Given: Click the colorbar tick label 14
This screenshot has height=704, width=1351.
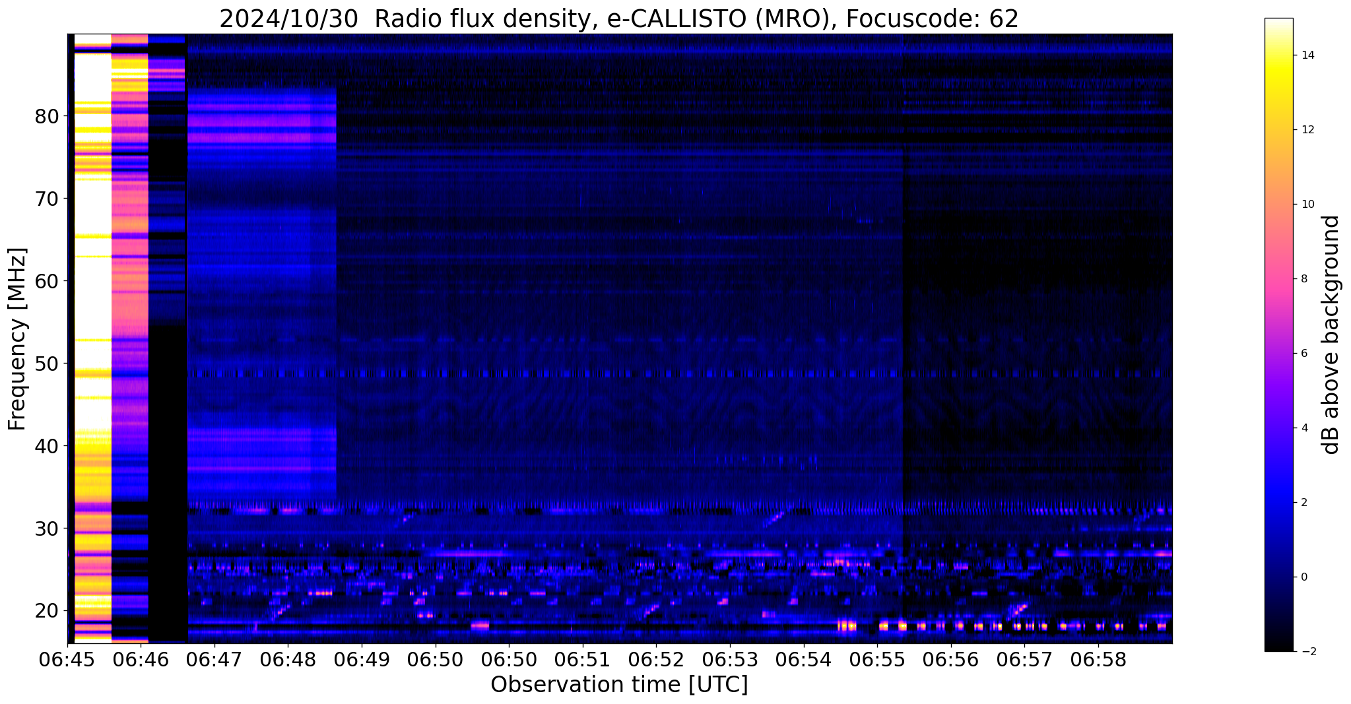Looking at the screenshot, I should (x=1308, y=55).
